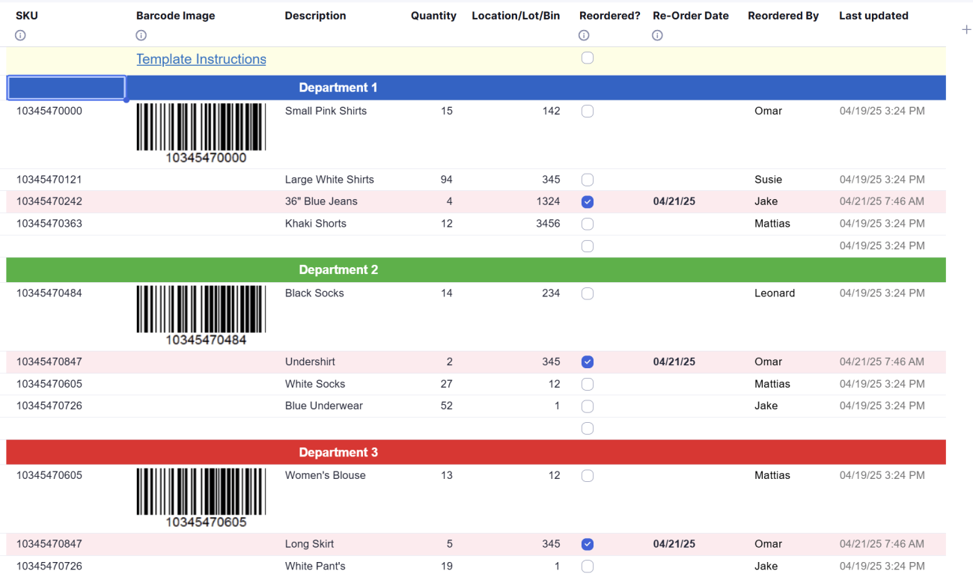This screenshot has height=577, width=973.
Task: Check Reordered for Black Socks
Action: [588, 293]
